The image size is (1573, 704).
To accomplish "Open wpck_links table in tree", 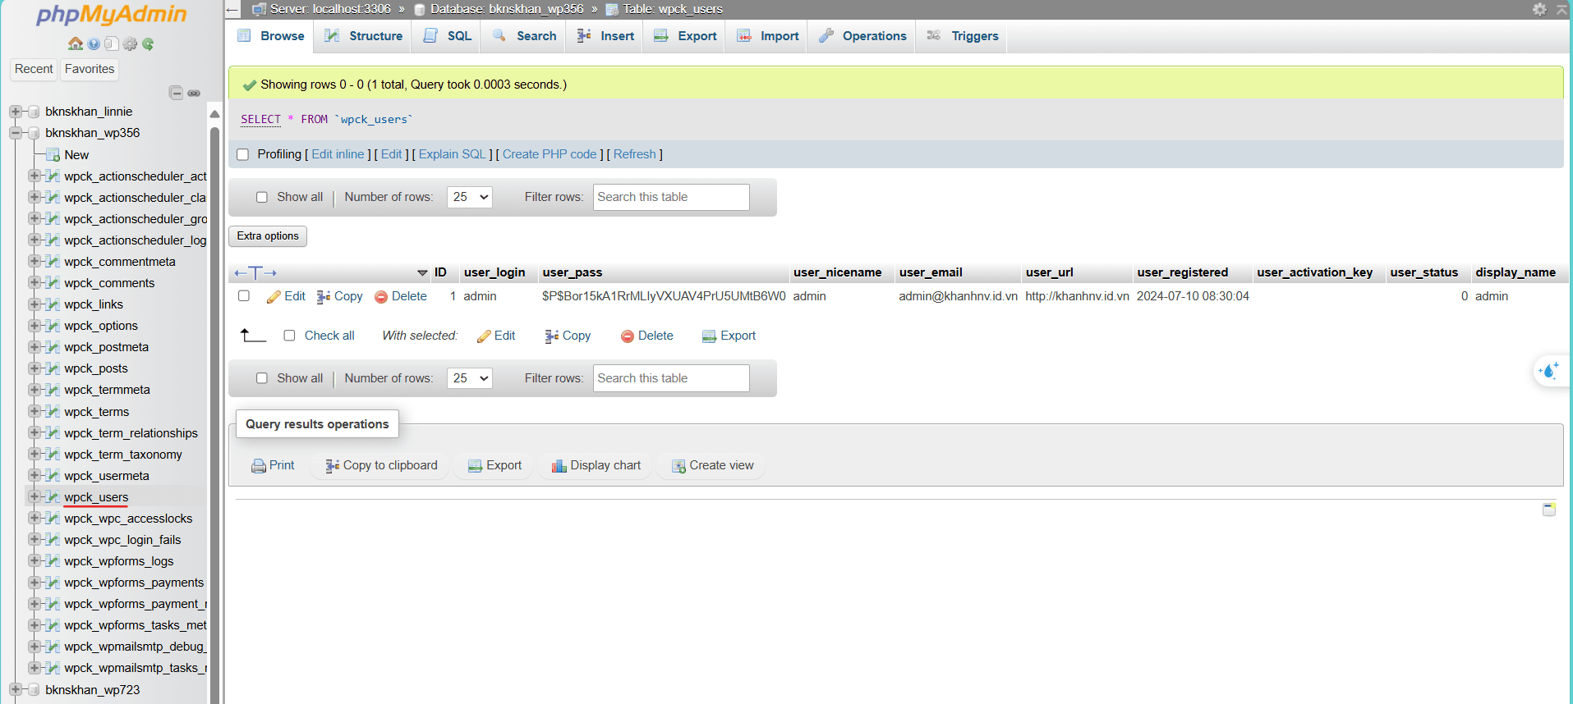I will [x=94, y=304].
